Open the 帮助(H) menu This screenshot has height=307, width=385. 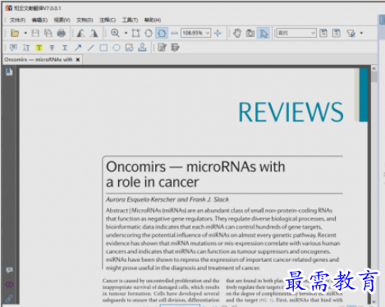[153, 20]
